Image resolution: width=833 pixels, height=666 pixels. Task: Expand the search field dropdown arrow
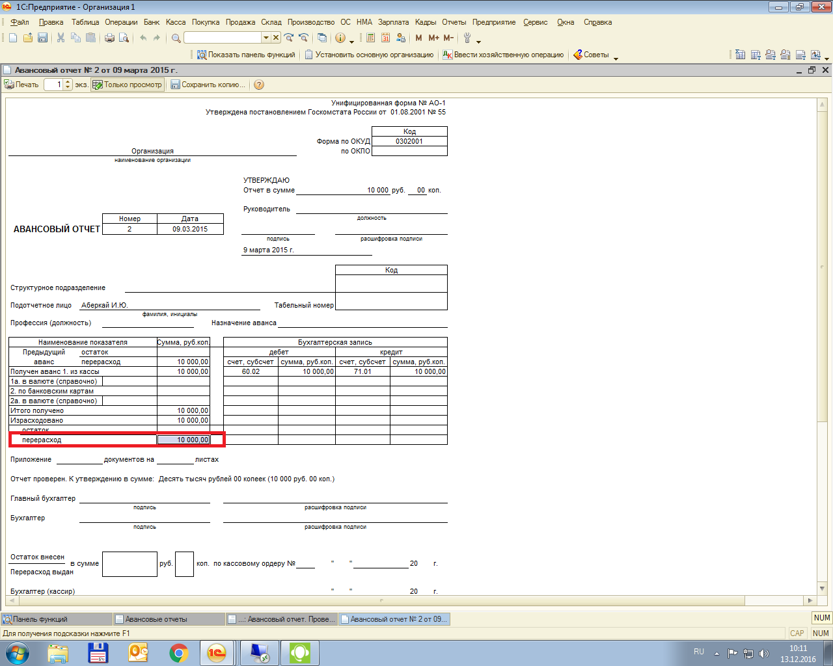(266, 38)
